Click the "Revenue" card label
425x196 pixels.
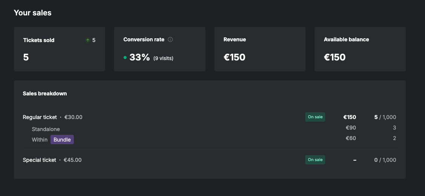click(235, 39)
